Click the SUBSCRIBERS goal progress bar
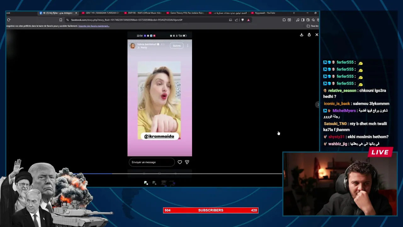Viewport: 403px width, 227px height. (211, 210)
